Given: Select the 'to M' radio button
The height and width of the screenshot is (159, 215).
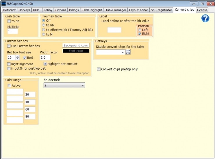Looking at the screenshot, I should click(44, 34).
